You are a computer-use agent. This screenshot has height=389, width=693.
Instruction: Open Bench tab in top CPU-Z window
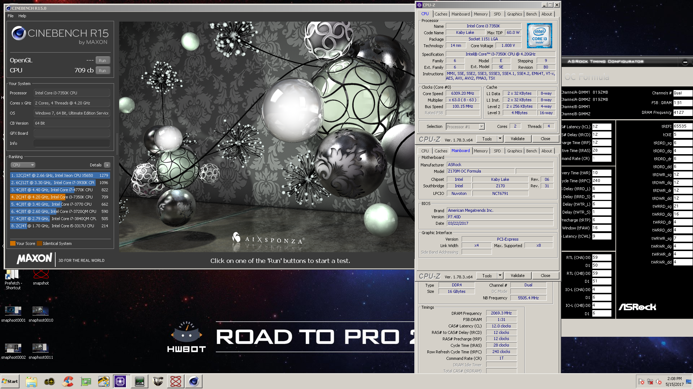point(531,14)
